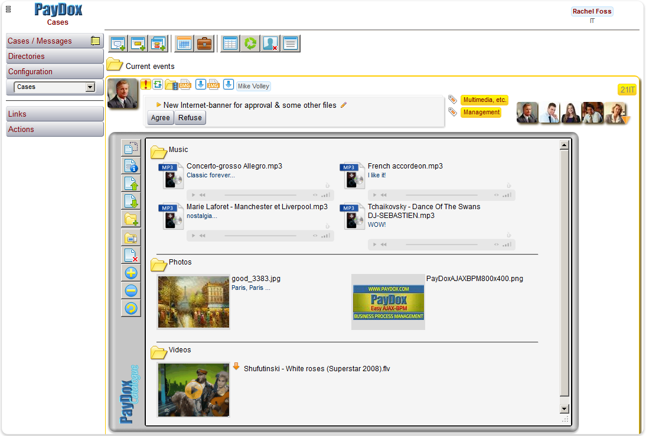This screenshot has width=646, height=436.
Task: Open the Actions menu
Action: tap(55, 129)
